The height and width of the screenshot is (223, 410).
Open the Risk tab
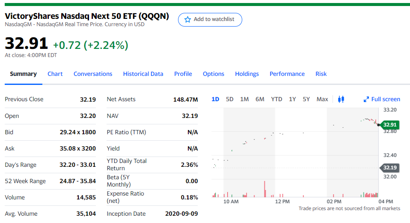(x=321, y=74)
